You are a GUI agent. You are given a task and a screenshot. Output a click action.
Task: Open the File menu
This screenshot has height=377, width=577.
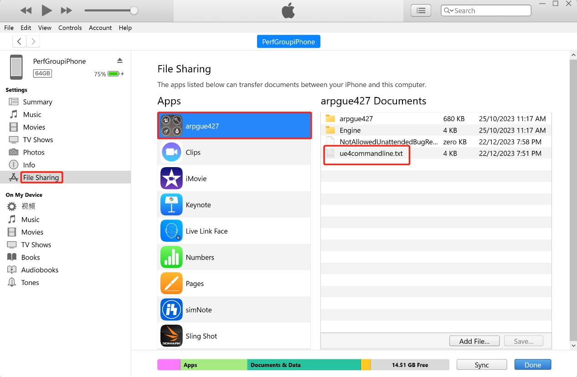coord(9,28)
